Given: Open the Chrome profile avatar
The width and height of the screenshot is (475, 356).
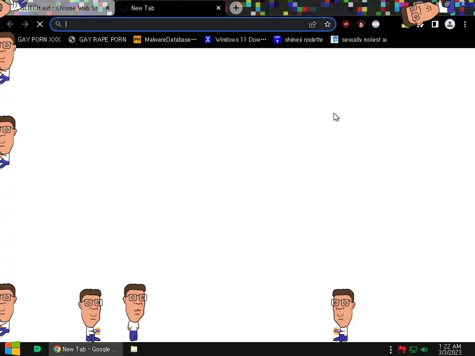Looking at the screenshot, I should (x=450, y=24).
